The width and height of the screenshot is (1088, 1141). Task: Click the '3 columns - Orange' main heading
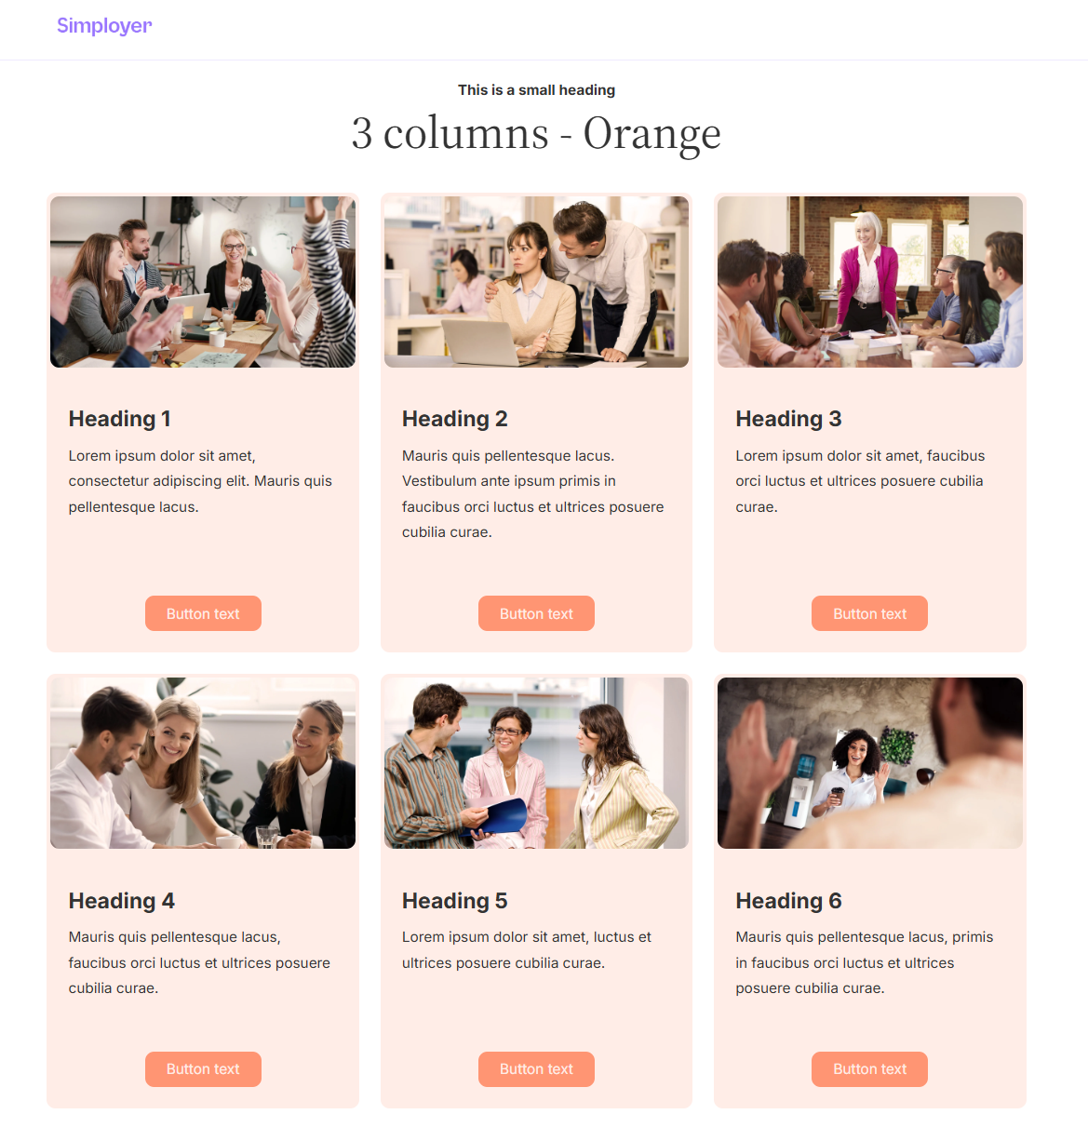(x=536, y=133)
